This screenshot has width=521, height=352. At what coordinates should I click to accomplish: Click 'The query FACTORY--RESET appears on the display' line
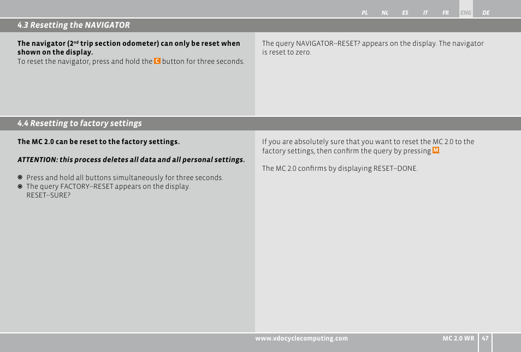tap(108, 187)
